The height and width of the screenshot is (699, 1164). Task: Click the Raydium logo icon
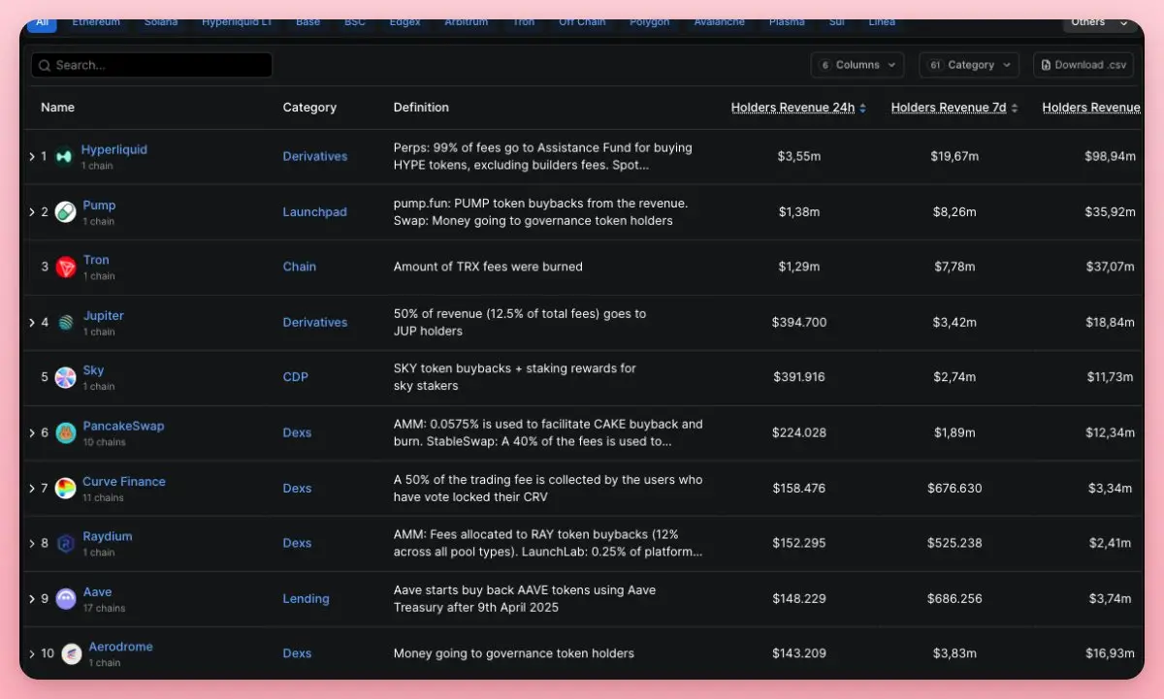tap(65, 544)
